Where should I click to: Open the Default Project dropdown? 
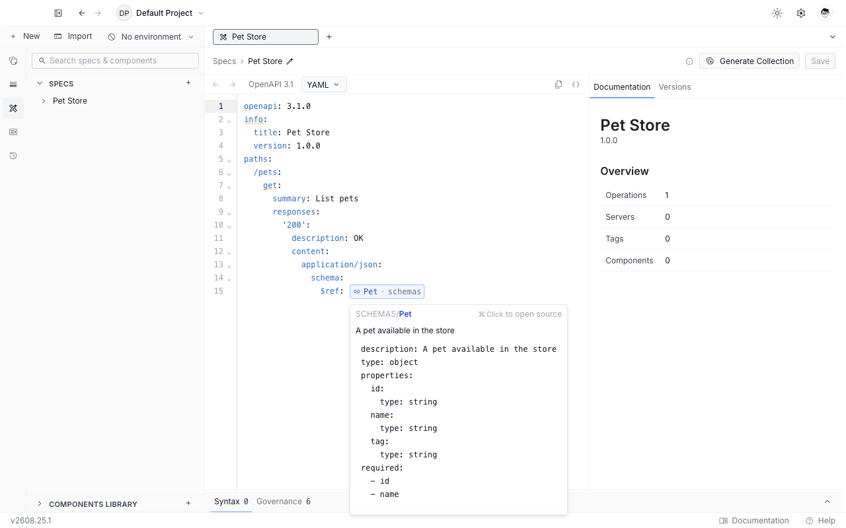pyautogui.click(x=161, y=13)
